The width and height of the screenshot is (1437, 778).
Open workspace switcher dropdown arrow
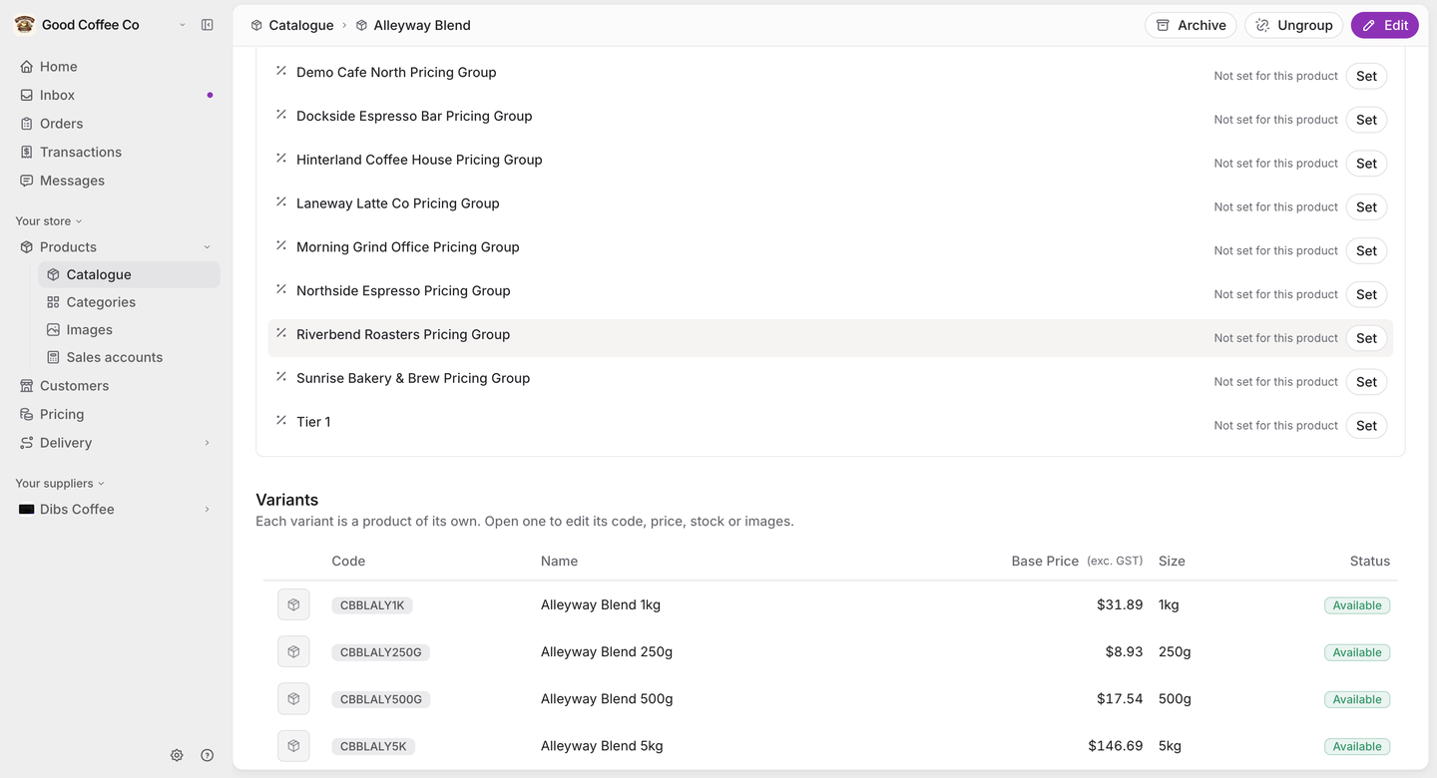pyautogui.click(x=182, y=25)
